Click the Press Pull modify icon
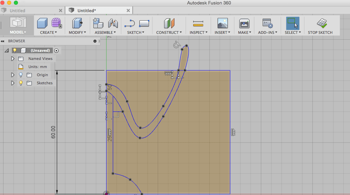 [77, 23]
